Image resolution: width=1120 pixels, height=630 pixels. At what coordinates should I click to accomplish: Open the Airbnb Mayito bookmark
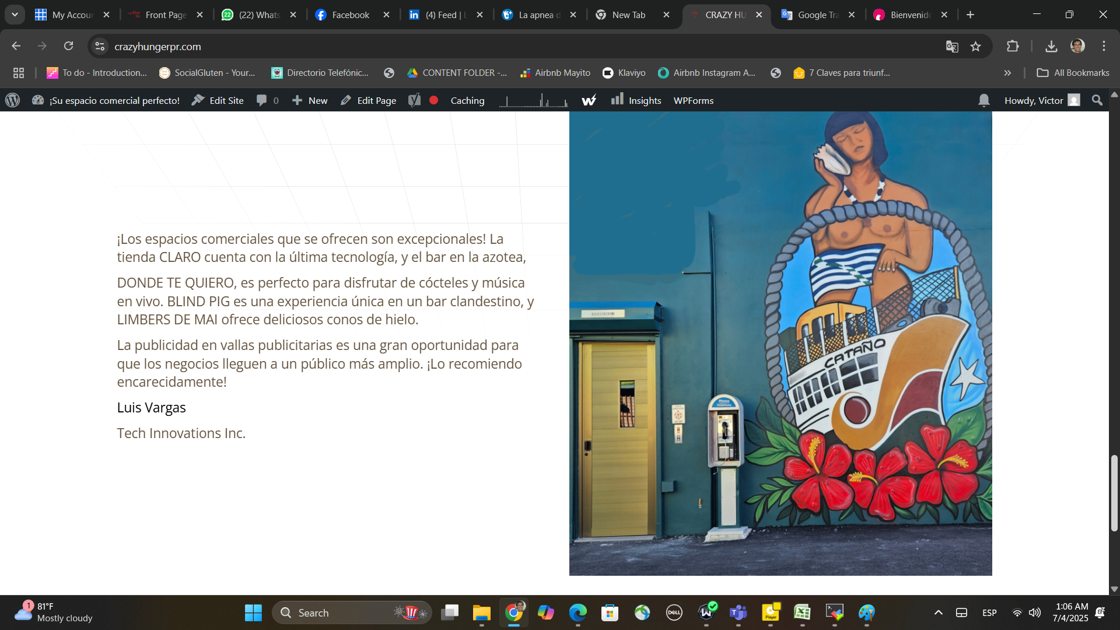tap(555, 73)
